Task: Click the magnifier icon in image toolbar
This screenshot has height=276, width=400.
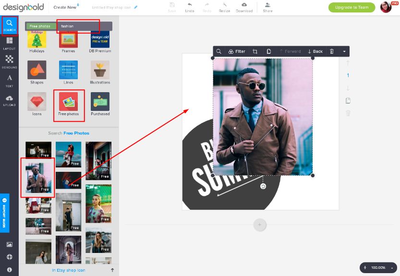Action: tap(218, 51)
